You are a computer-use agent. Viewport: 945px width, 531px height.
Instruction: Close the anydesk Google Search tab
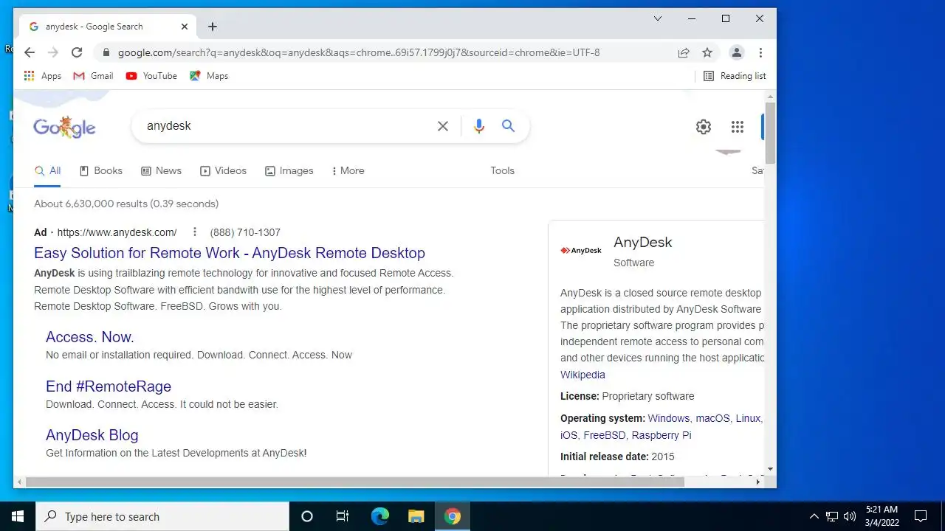point(185,27)
